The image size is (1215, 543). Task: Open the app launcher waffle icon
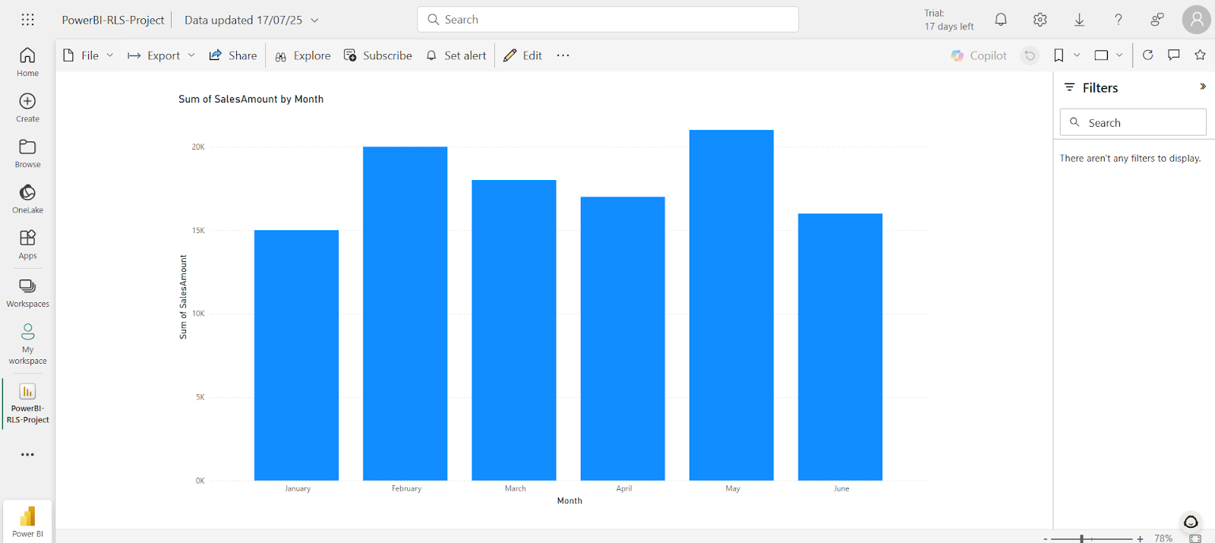[28, 20]
